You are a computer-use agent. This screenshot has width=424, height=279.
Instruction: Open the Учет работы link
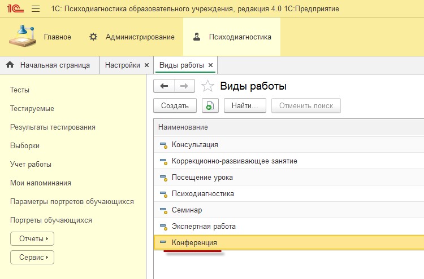point(31,164)
